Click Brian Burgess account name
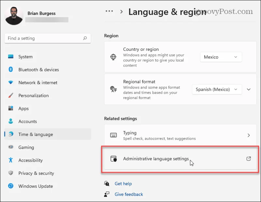 41,13
